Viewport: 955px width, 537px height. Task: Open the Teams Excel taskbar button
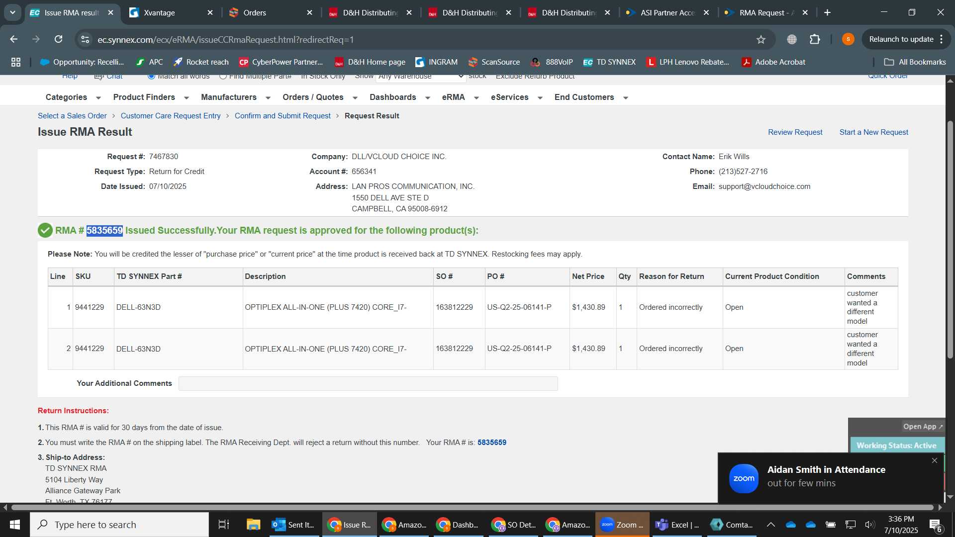pyautogui.click(x=677, y=525)
